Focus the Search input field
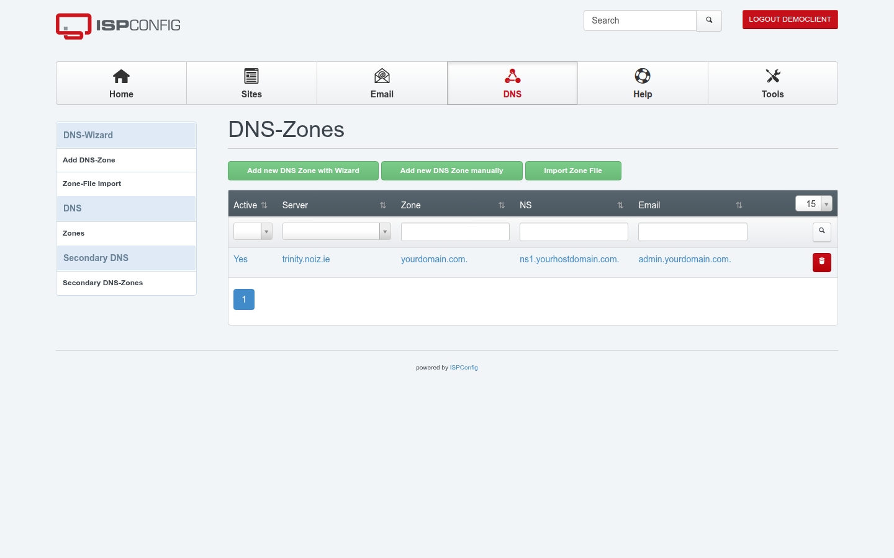 (640, 20)
